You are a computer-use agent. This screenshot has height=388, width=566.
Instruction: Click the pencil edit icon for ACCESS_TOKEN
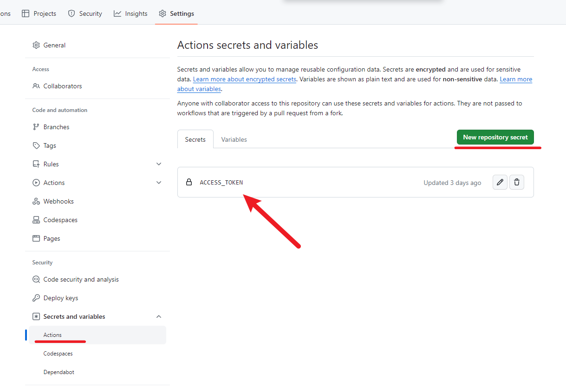[x=500, y=183]
